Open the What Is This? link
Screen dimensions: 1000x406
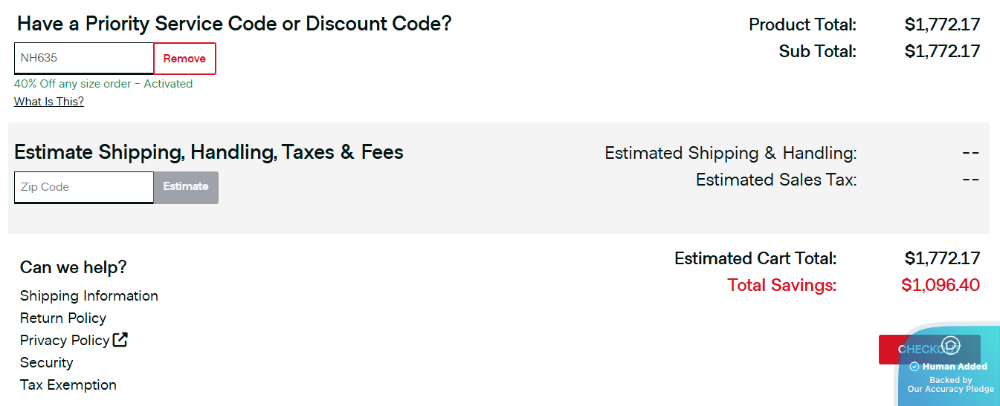[49, 102]
